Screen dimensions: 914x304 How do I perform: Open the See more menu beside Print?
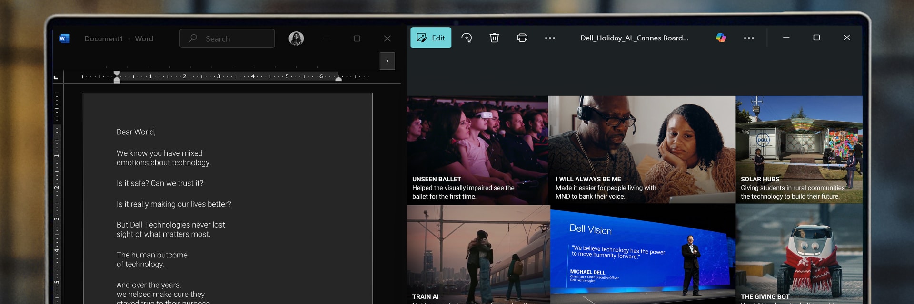(550, 38)
